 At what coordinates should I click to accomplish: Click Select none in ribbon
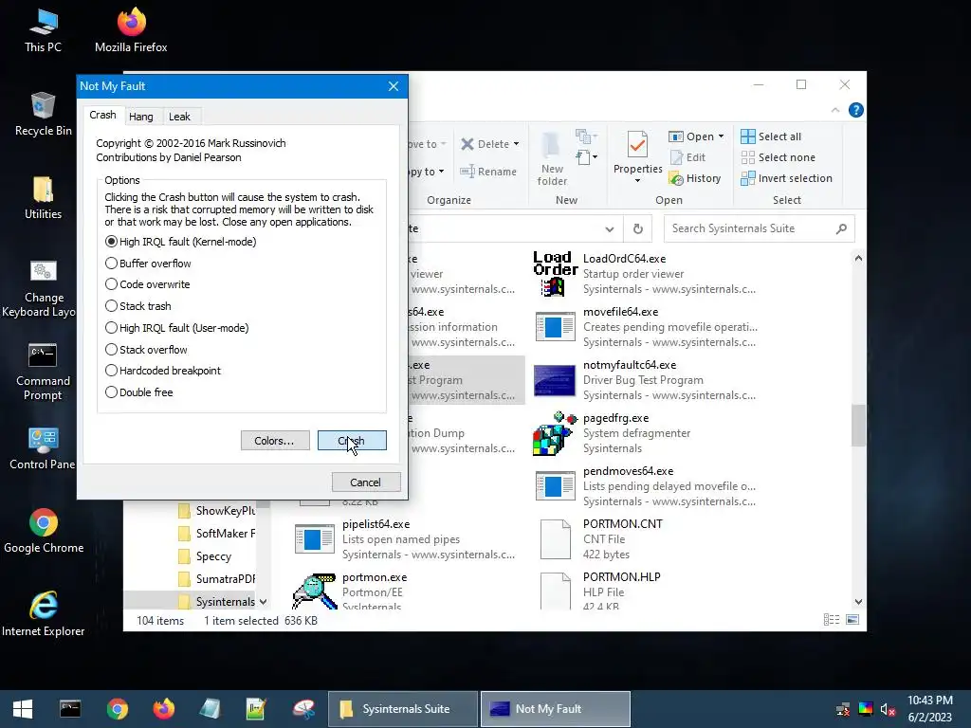(x=779, y=157)
